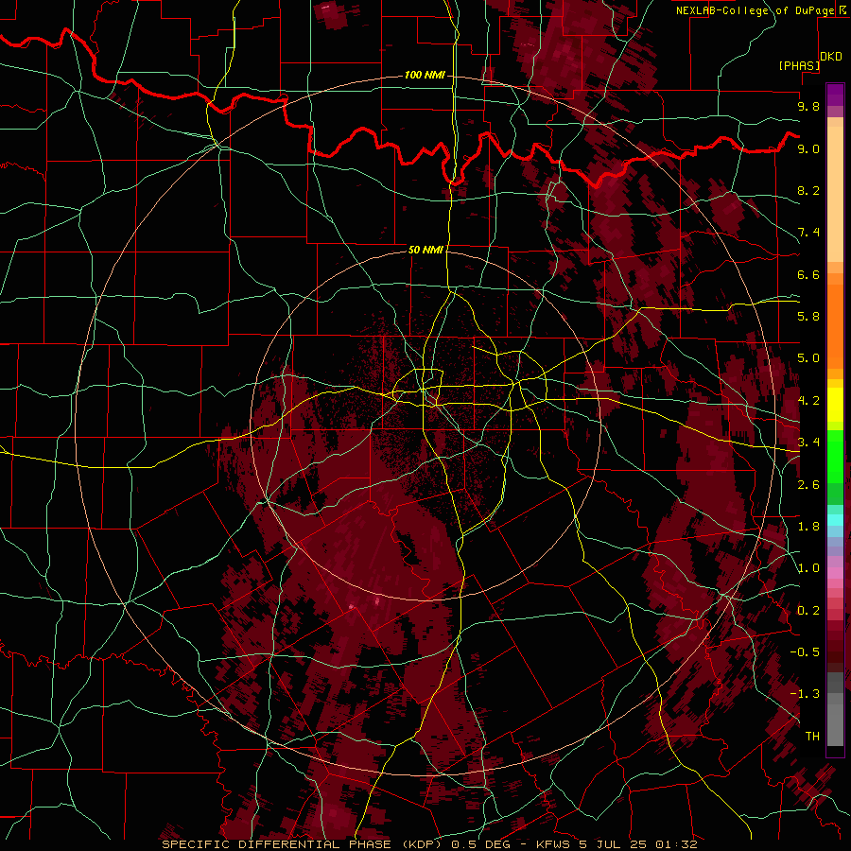851x851 pixels.
Task: Click the 1.0 scale value
Action: pyautogui.click(x=808, y=568)
